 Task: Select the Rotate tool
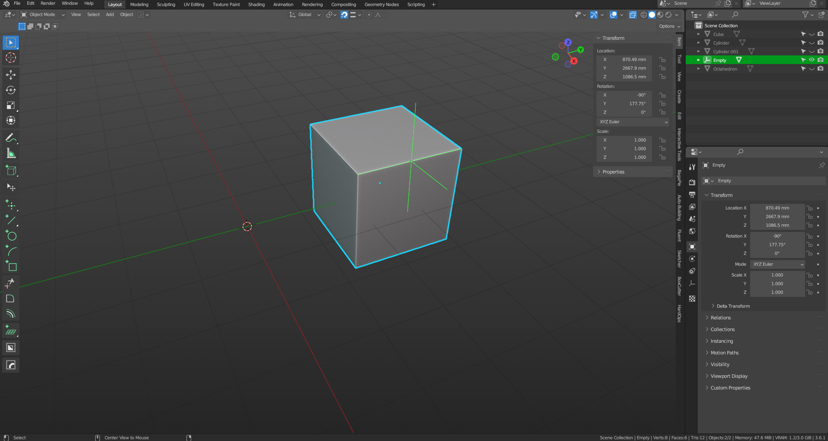(11, 90)
